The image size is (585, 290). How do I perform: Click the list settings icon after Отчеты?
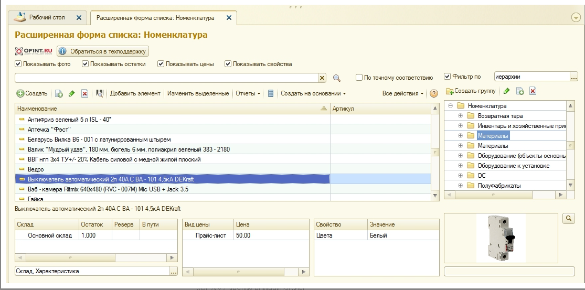click(x=271, y=93)
